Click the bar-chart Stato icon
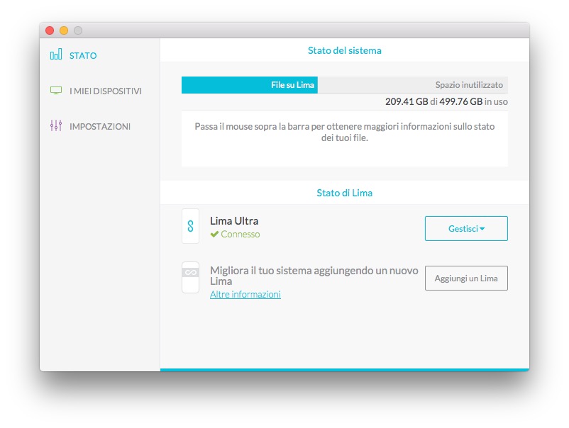 [56, 55]
